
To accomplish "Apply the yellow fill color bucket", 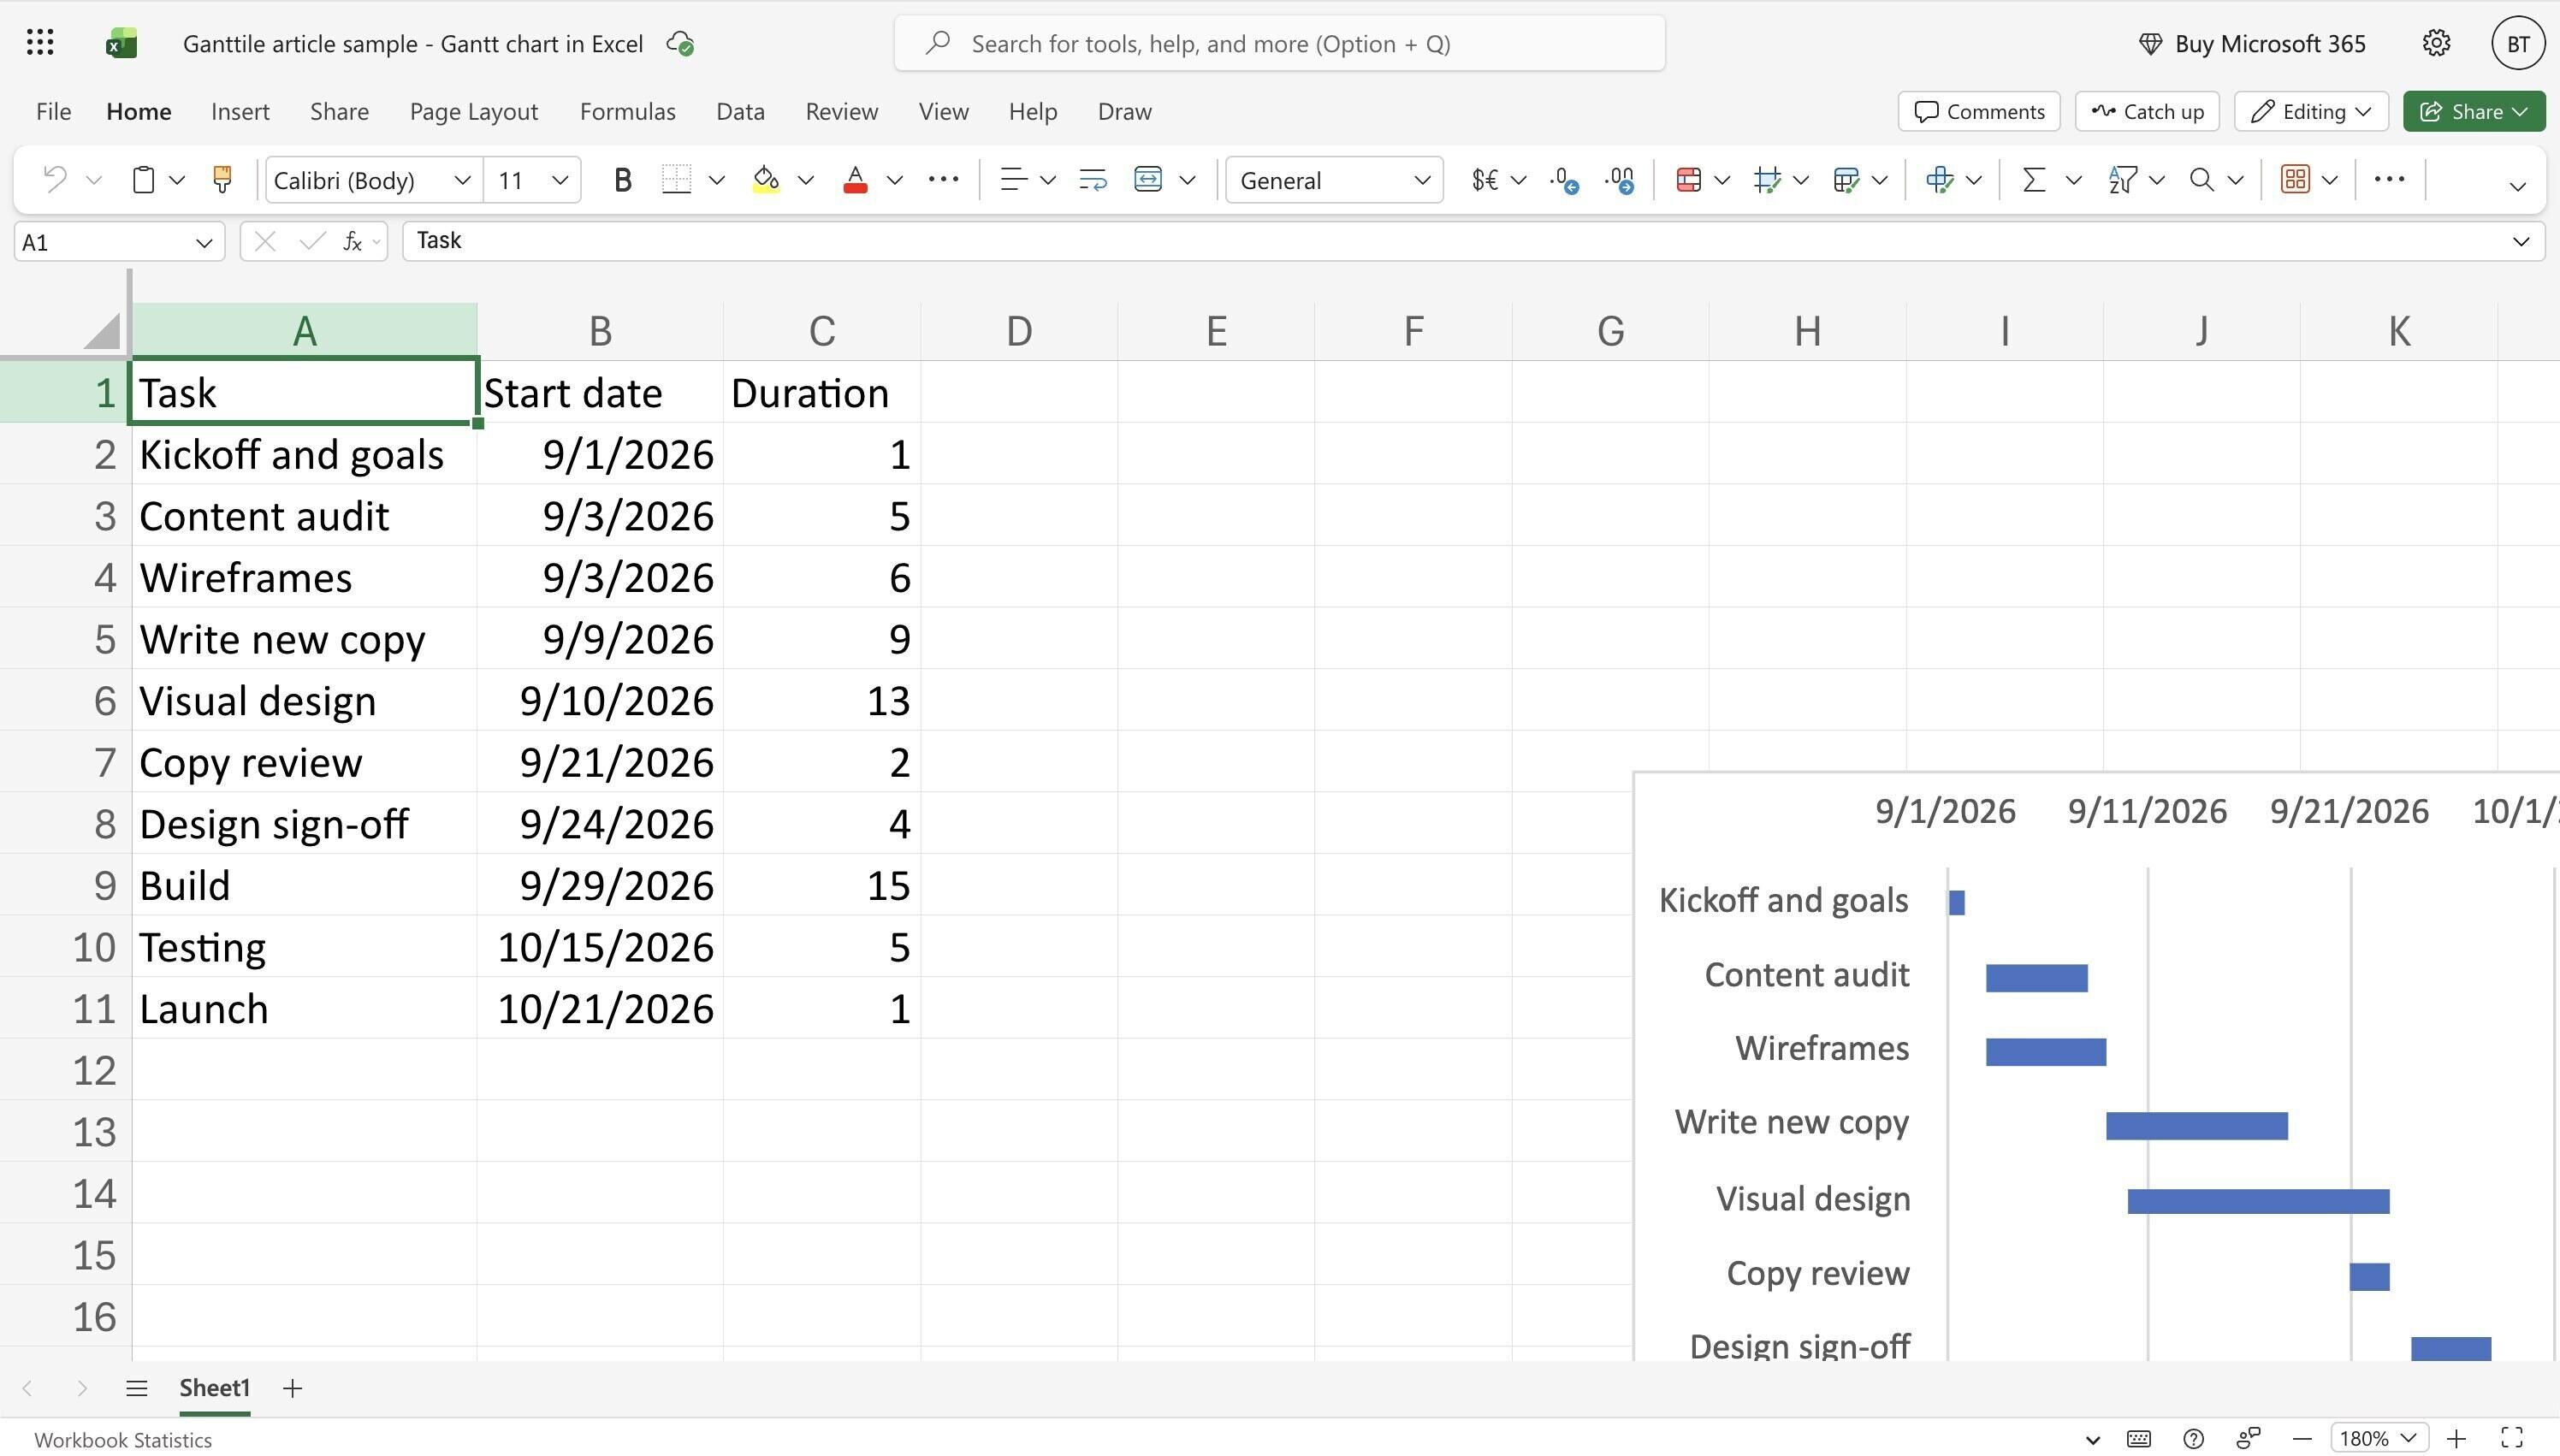I will (x=766, y=180).
